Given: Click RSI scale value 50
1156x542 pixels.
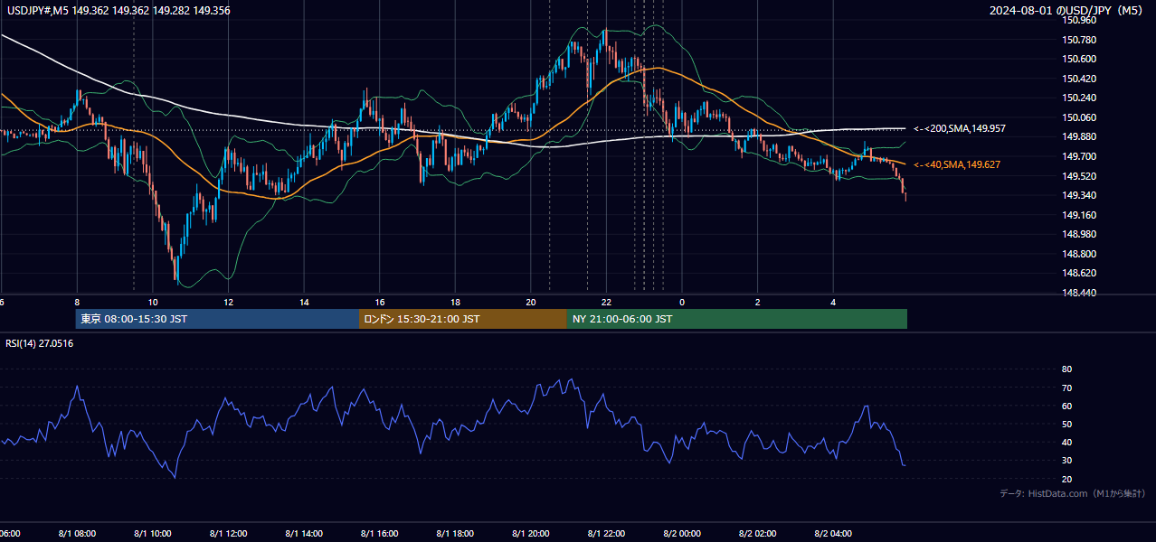Looking at the screenshot, I should coord(1066,424).
